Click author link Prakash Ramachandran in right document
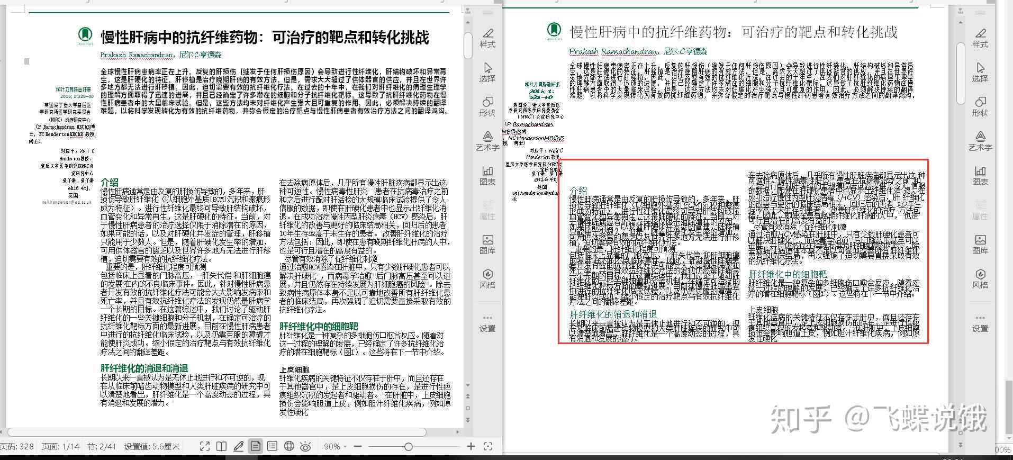 [x=613, y=51]
